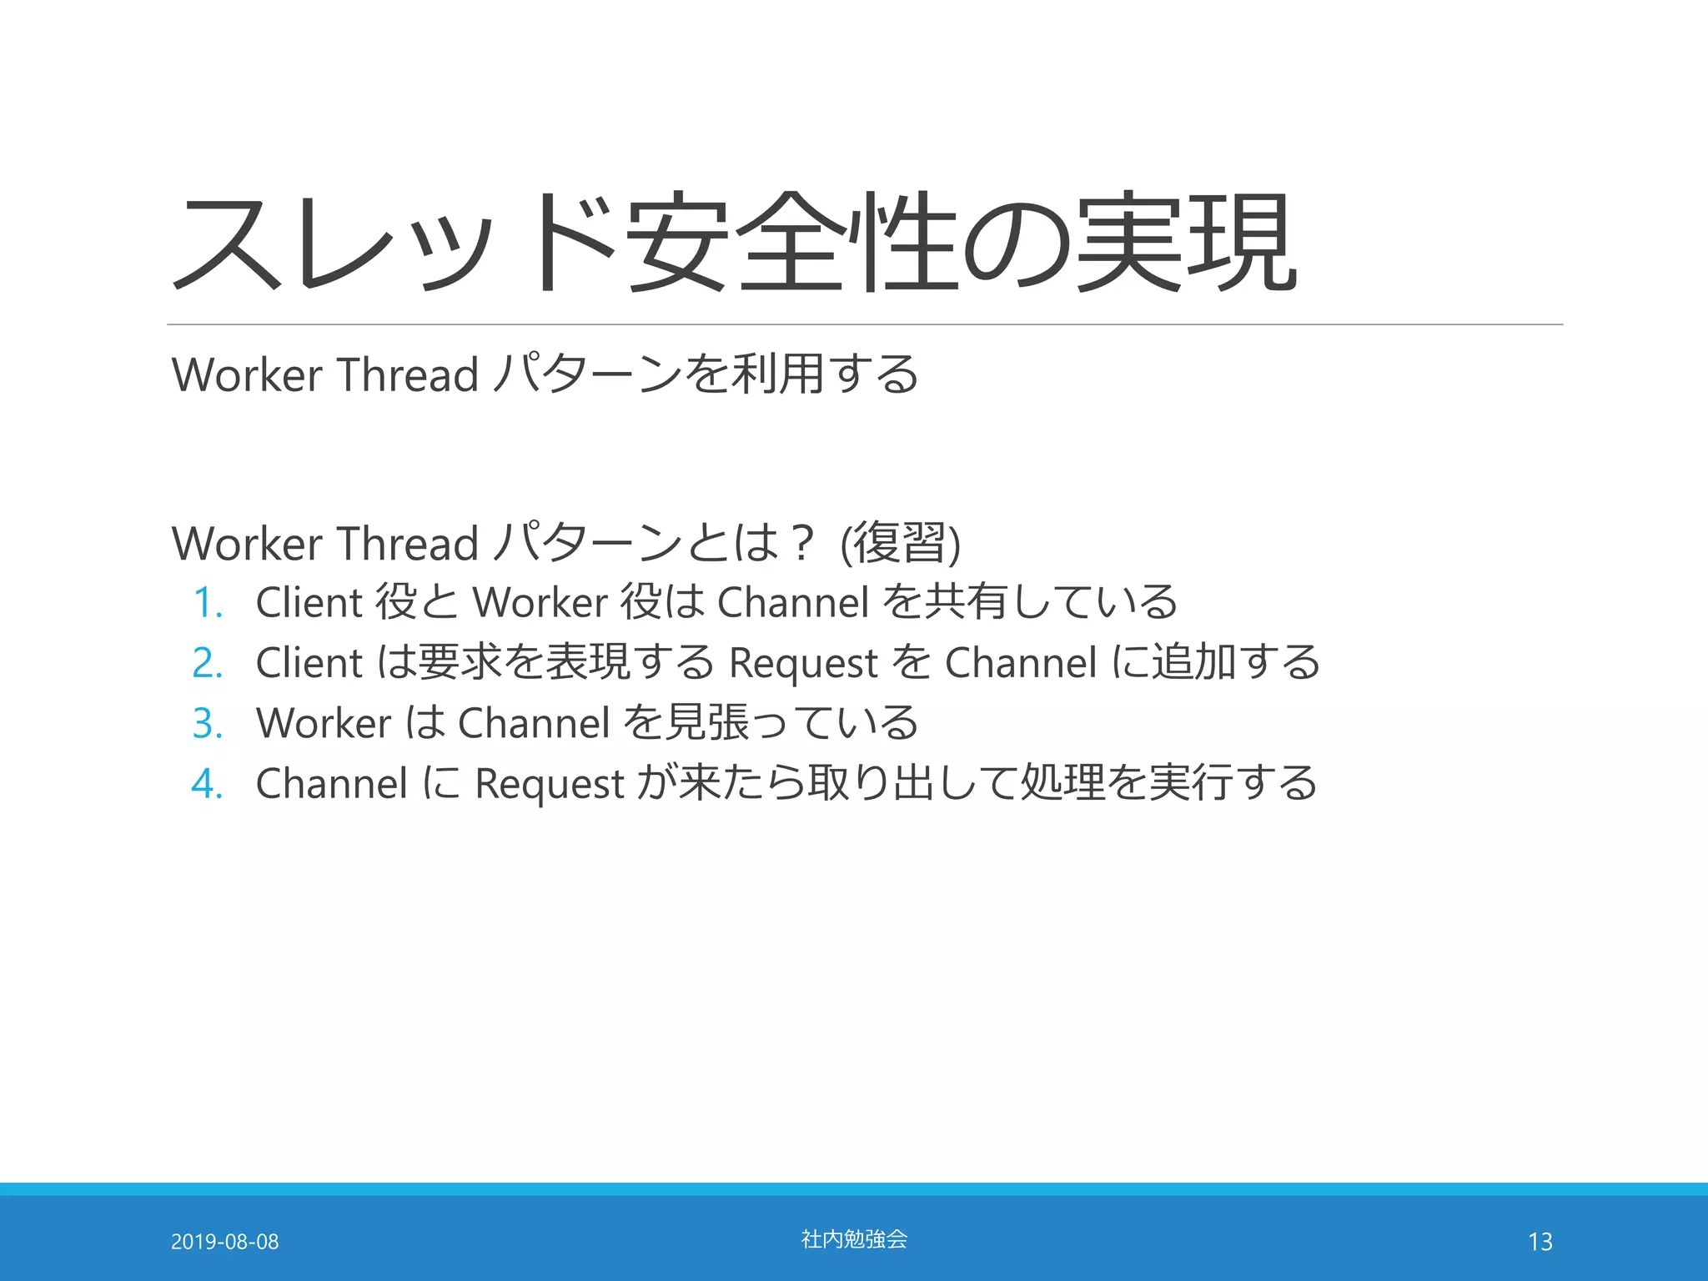The width and height of the screenshot is (1708, 1281).
Task: Click the slide title スレッド安全性の実現
Action: [734, 242]
